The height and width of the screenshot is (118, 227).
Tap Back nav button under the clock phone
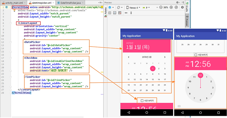[182, 113]
